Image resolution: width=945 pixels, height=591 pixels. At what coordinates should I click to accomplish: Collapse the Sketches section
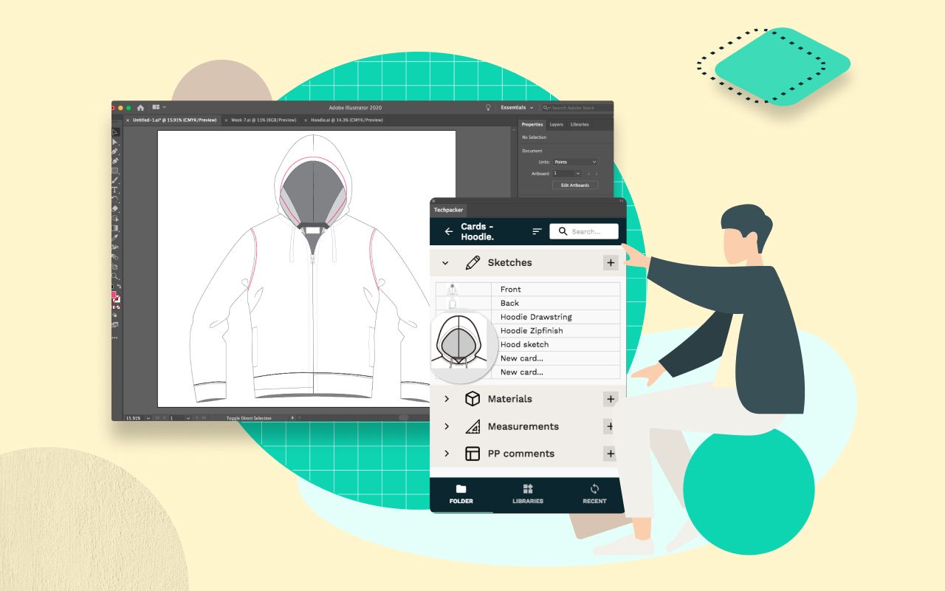click(x=445, y=262)
